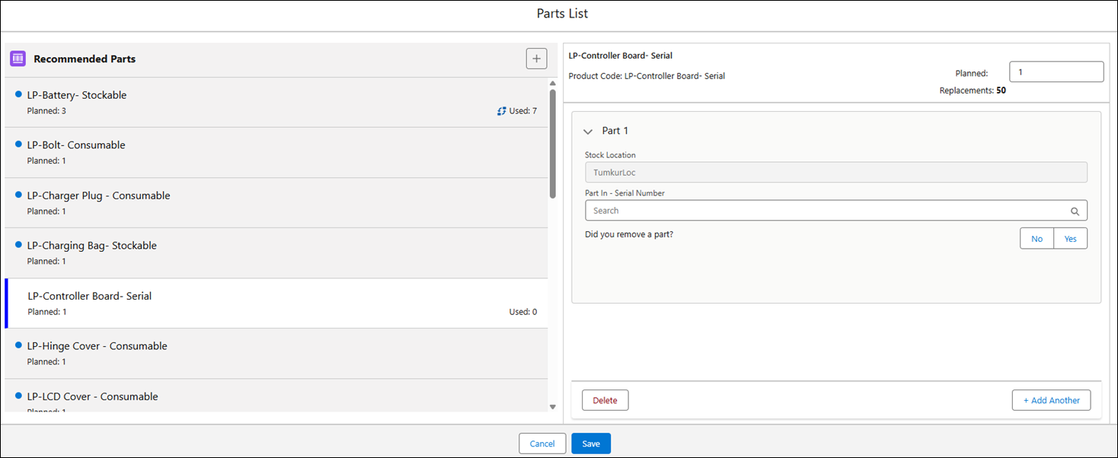
Task: Add a part with the plus button
Action: pyautogui.click(x=536, y=59)
